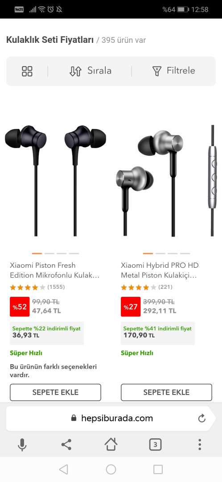
Task: Tap the Android back navigation button
Action: tap(63, 470)
